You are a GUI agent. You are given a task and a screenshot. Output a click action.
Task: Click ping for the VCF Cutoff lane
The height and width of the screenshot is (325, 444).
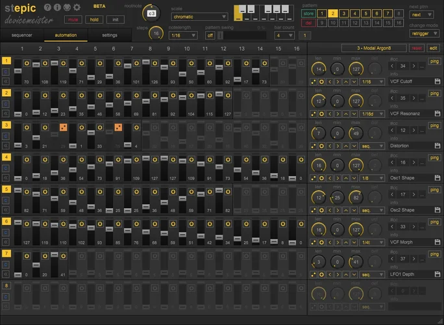tap(434, 61)
